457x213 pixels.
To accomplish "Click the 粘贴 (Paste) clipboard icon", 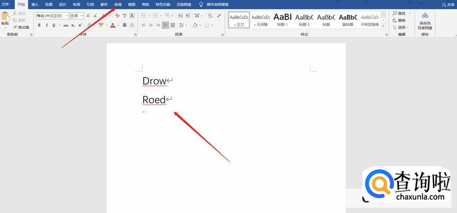I will (x=5, y=16).
